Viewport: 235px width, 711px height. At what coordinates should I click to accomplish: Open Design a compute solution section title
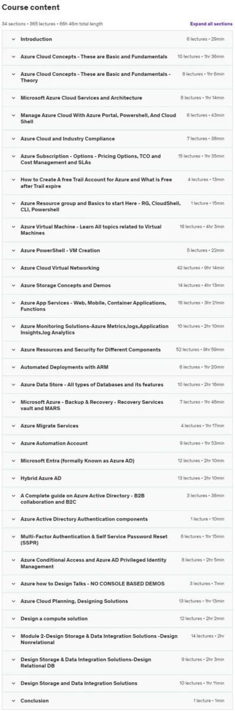(x=54, y=619)
